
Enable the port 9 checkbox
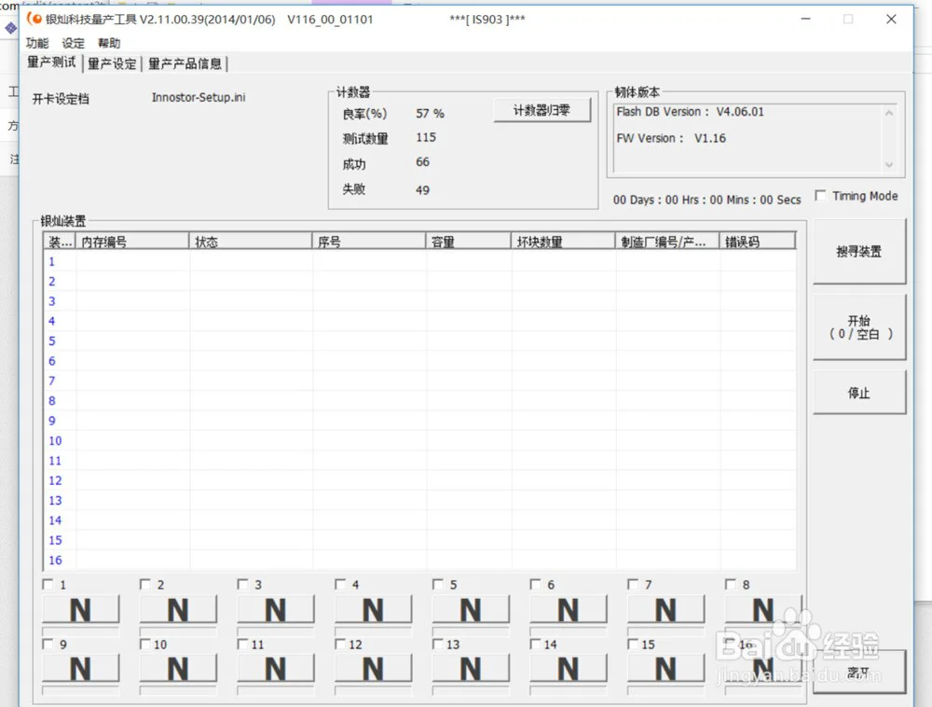click(x=48, y=644)
